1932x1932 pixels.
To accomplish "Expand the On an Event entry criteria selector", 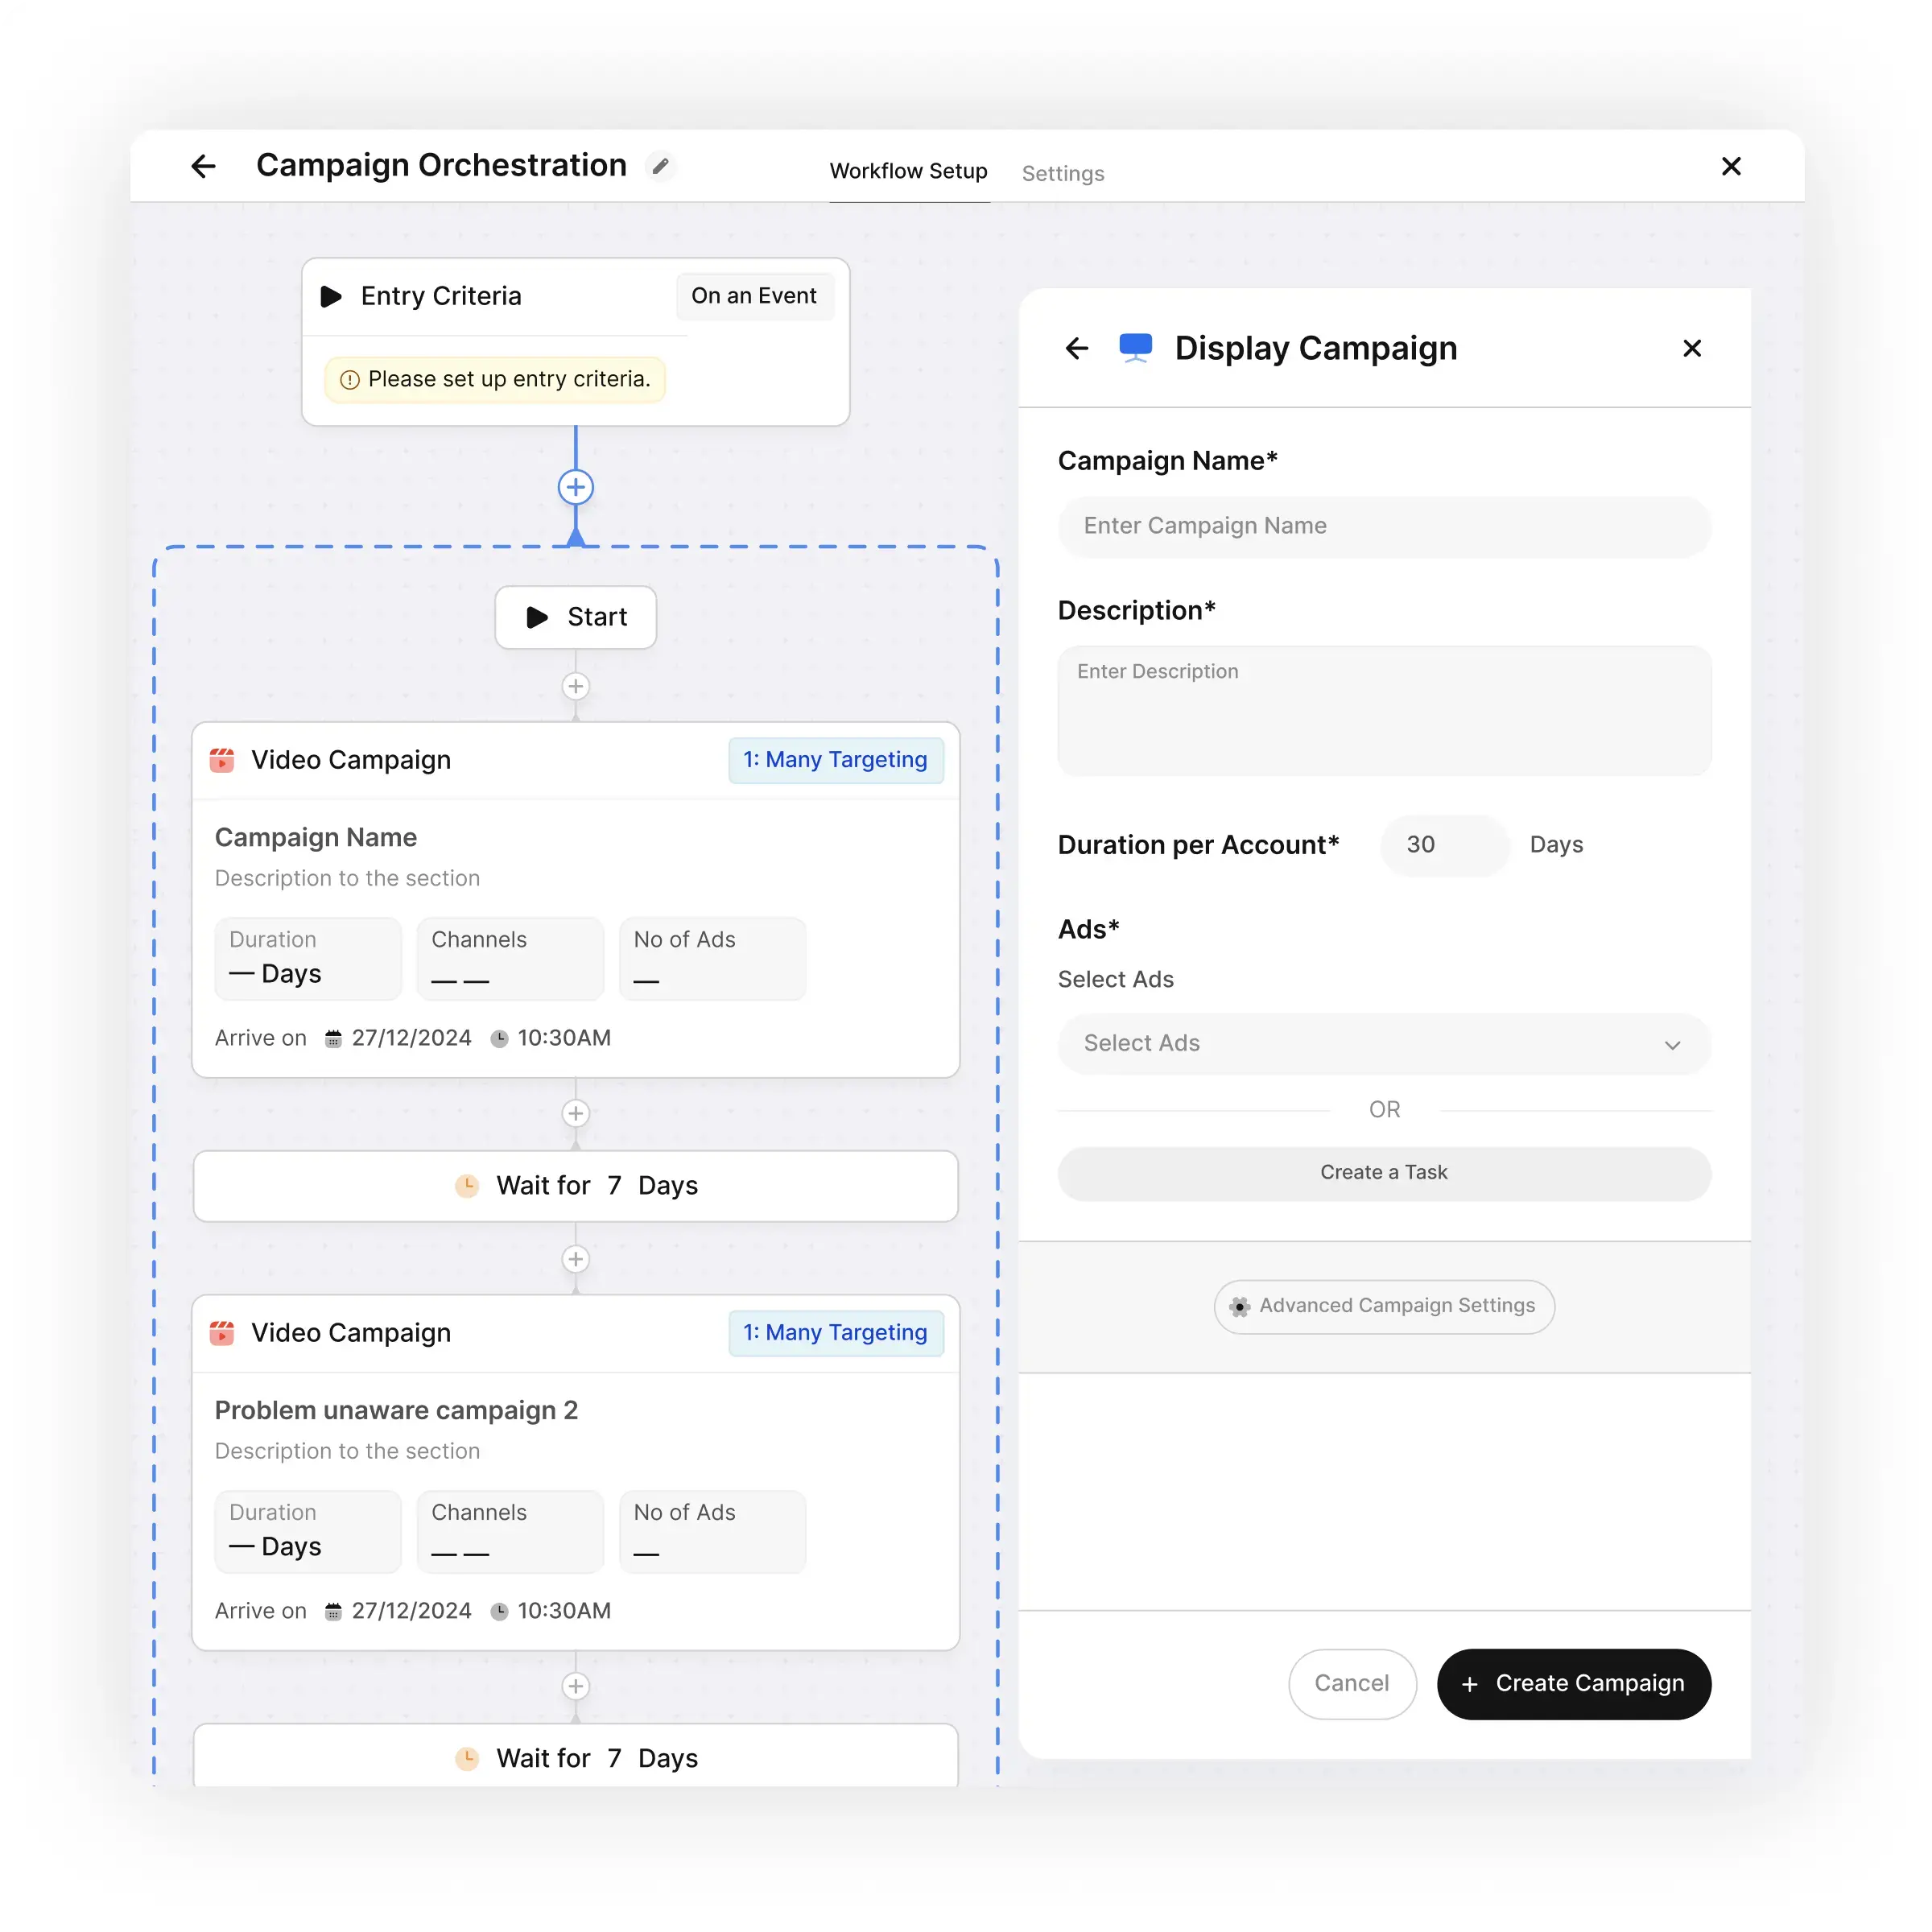I will (754, 295).
